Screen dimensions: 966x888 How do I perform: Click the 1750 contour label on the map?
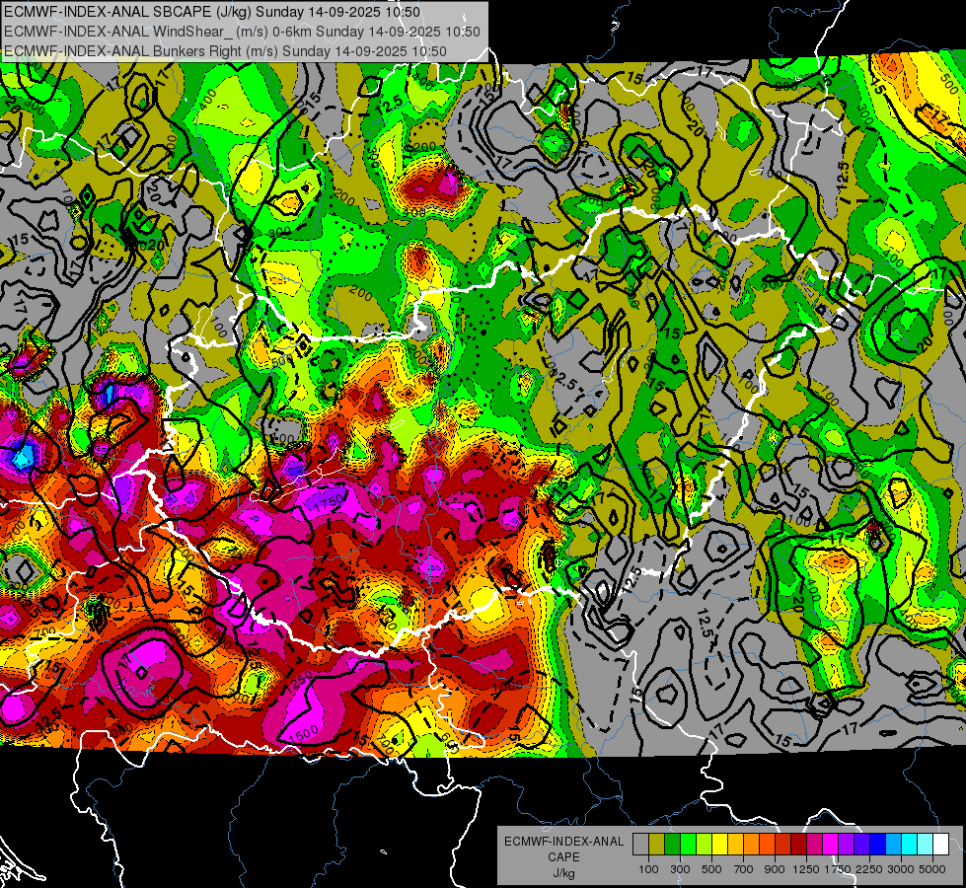tap(329, 502)
